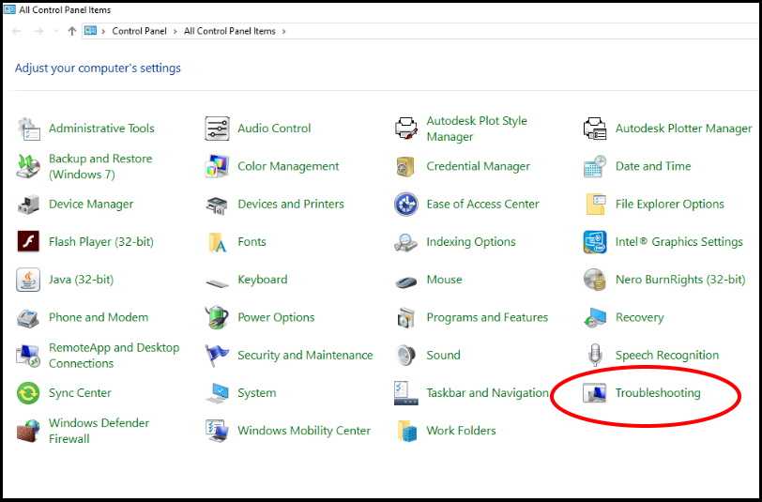This screenshot has height=502, width=762.
Task: Open the Device Manager icon
Action: [x=28, y=205]
